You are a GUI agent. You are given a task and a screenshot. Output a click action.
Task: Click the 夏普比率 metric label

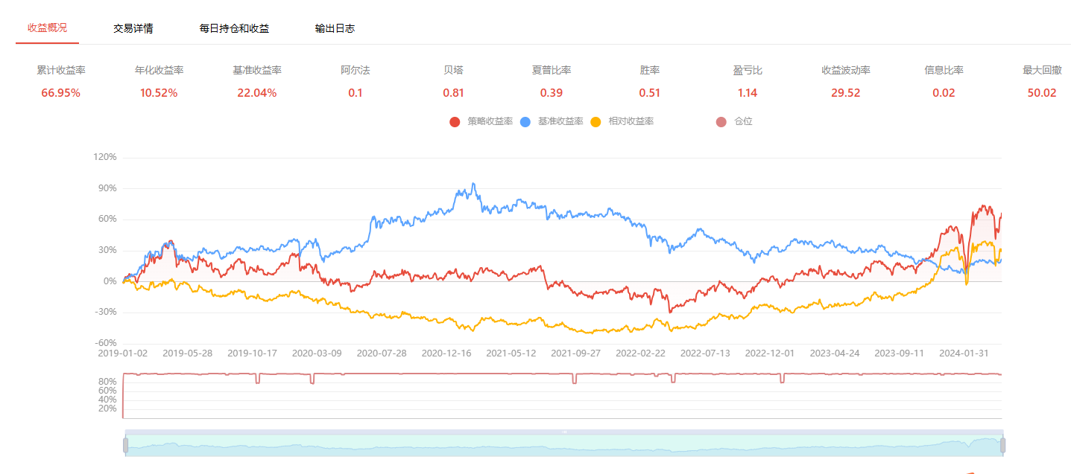pos(552,70)
